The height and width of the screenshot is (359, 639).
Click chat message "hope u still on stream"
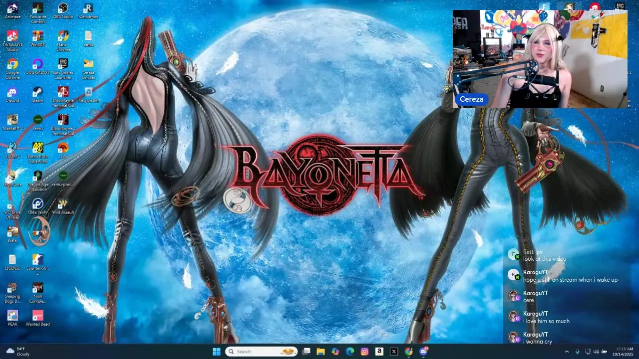coord(570,280)
